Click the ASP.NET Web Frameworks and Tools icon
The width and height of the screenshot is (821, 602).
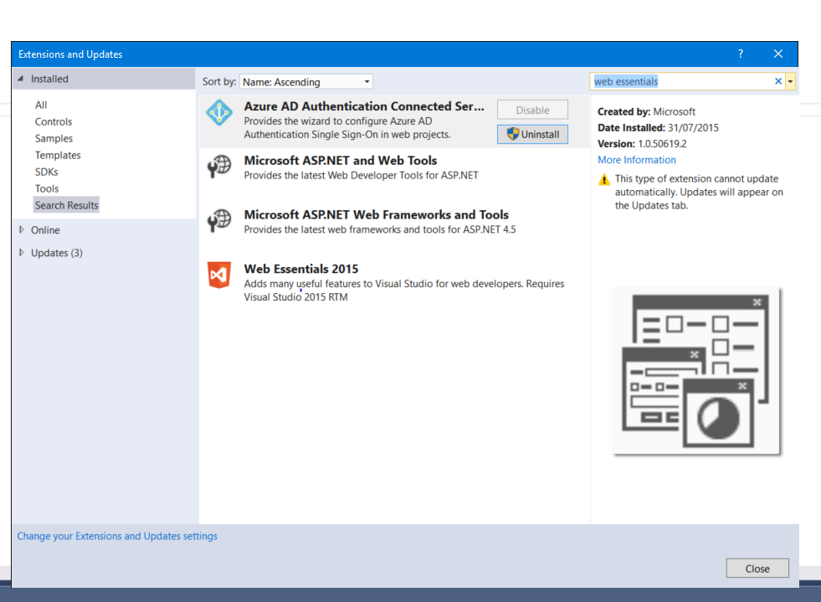218,220
